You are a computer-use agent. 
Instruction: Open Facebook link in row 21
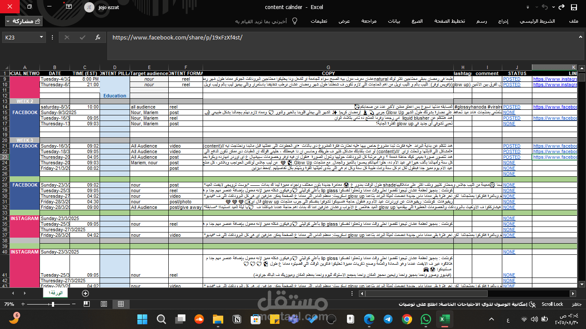[x=555, y=146]
